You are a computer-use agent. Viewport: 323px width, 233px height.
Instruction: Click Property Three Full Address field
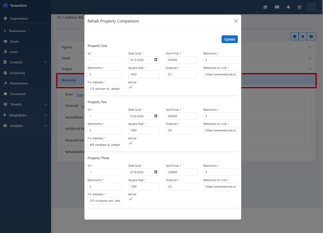pos(105,201)
